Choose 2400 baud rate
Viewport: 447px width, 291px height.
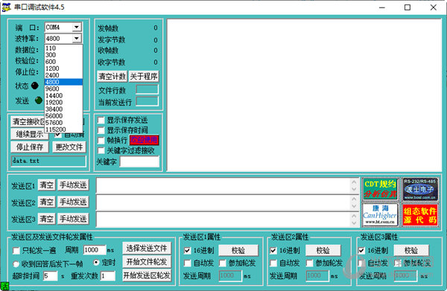click(x=63, y=75)
